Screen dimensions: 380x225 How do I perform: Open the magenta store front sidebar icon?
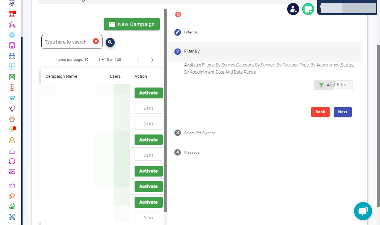pyautogui.click(x=12, y=45)
